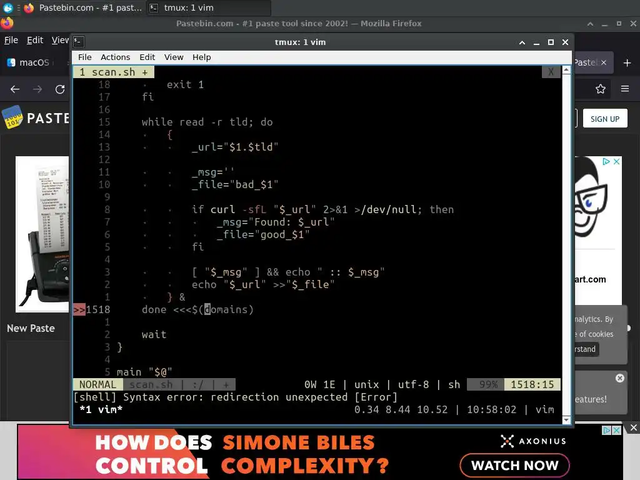Click AdChoices icon on right sidebar ad
The height and width of the screenshot is (480, 640).
(606, 162)
